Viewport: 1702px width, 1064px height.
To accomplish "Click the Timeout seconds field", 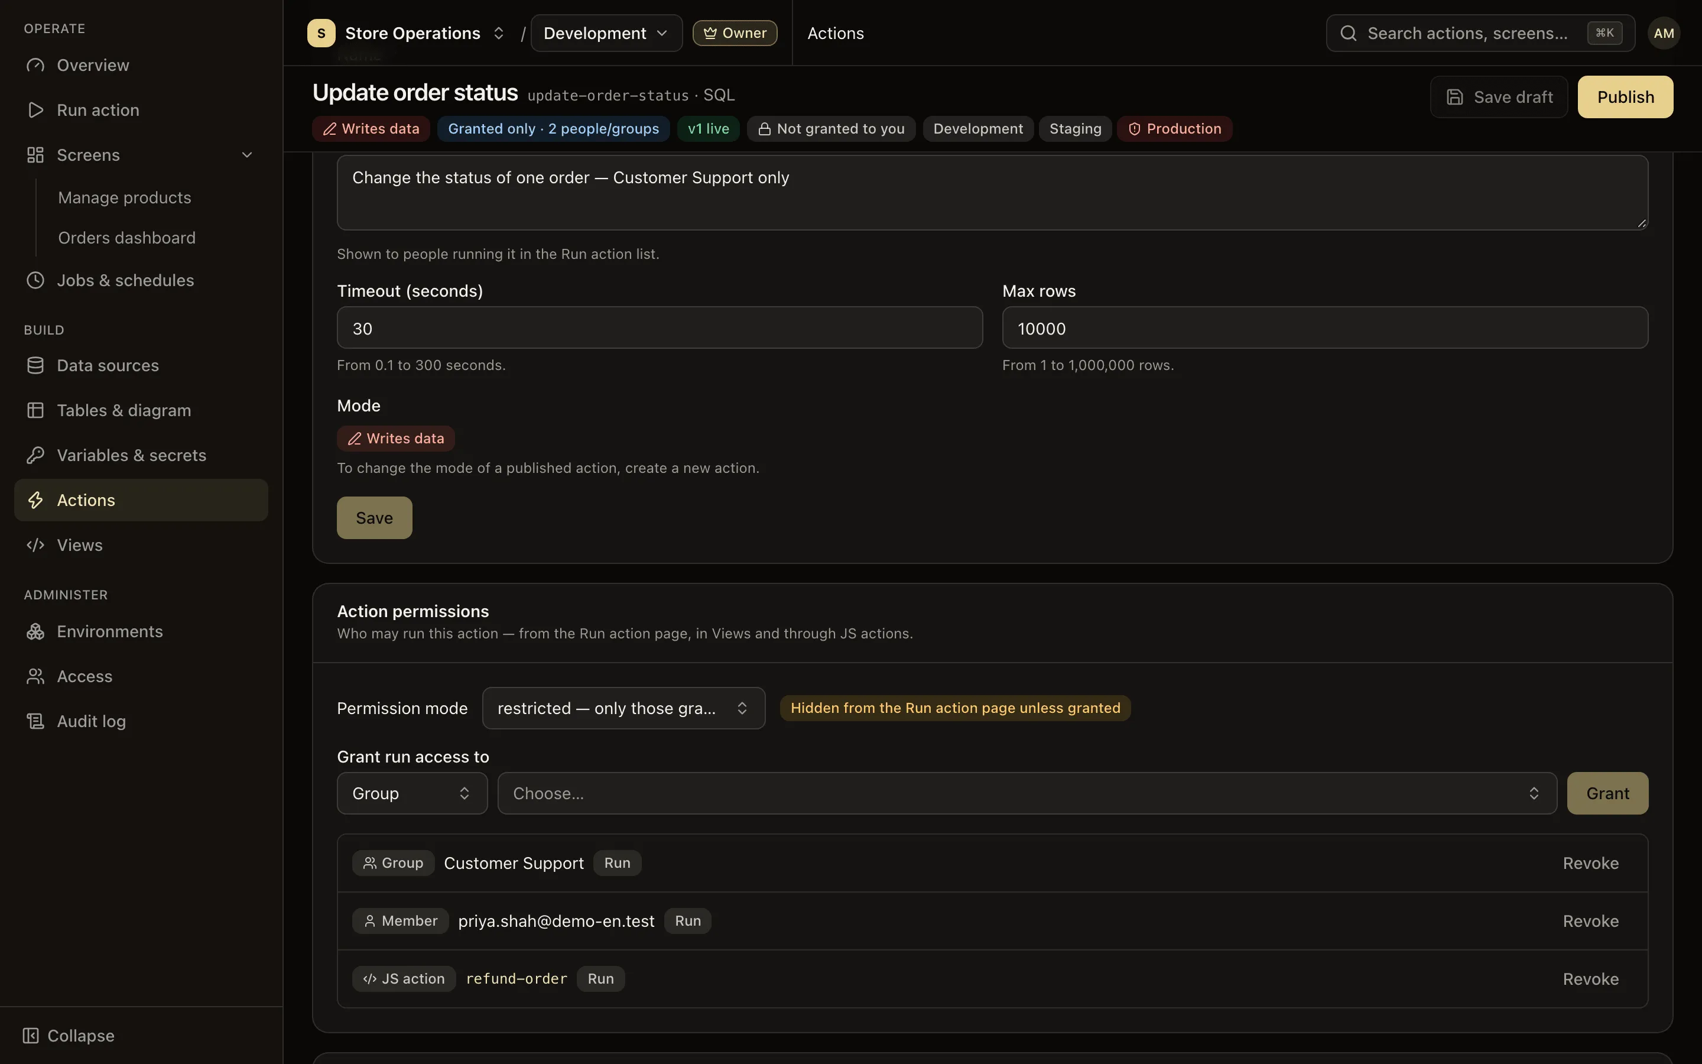I will pyautogui.click(x=660, y=328).
